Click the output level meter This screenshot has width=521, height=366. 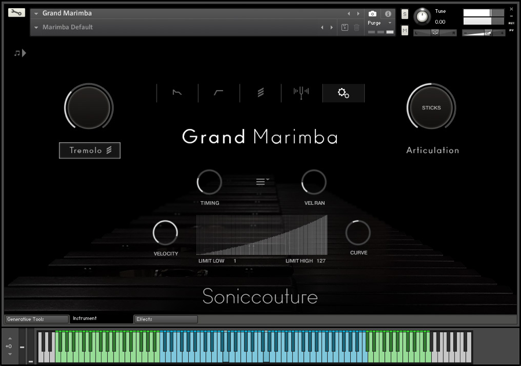(x=483, y=17)
